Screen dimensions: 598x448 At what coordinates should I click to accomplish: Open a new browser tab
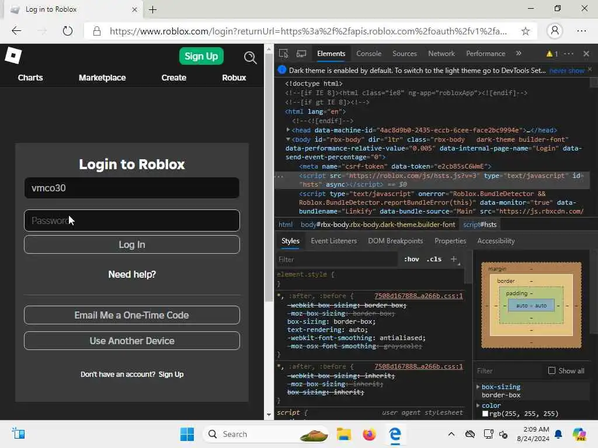pyautogui.click(x=152, y=9)
